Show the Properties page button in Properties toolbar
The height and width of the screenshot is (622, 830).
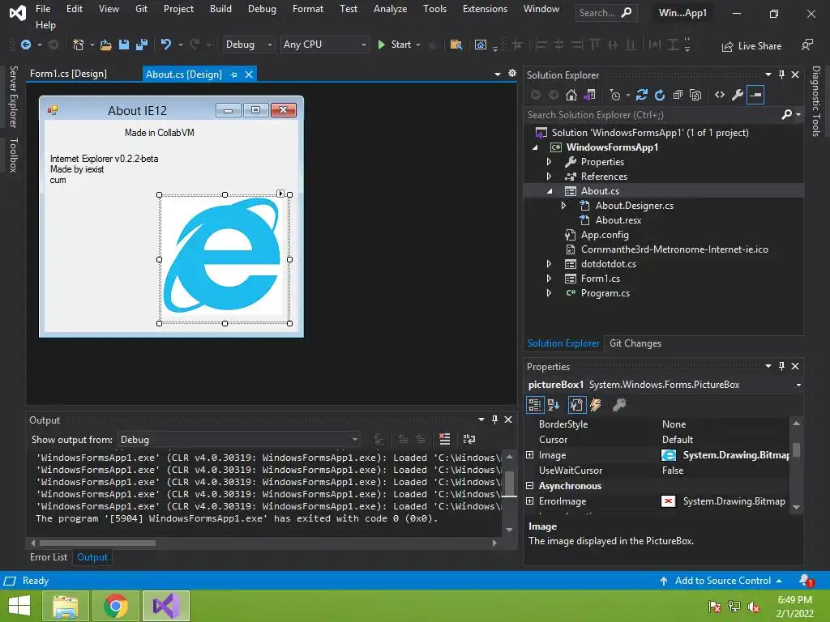tap(576, 405)
